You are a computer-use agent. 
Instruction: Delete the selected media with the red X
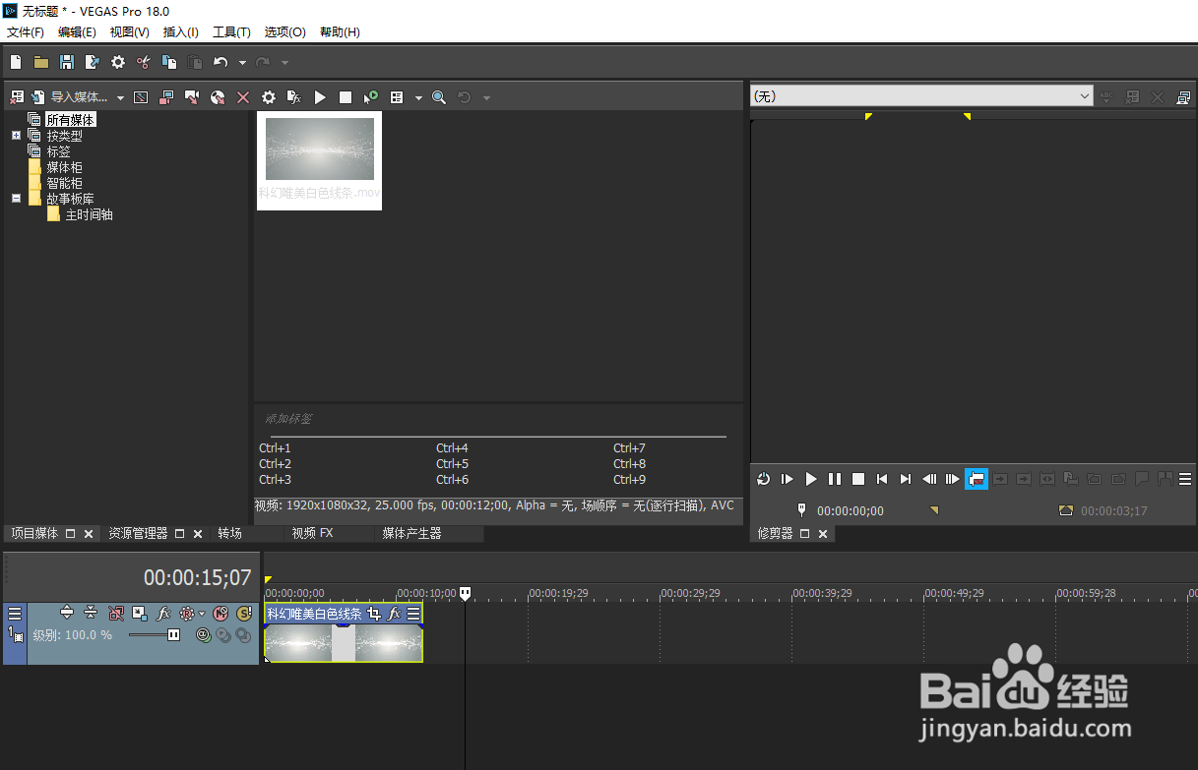pyautogui.click(x=243, y=97)
